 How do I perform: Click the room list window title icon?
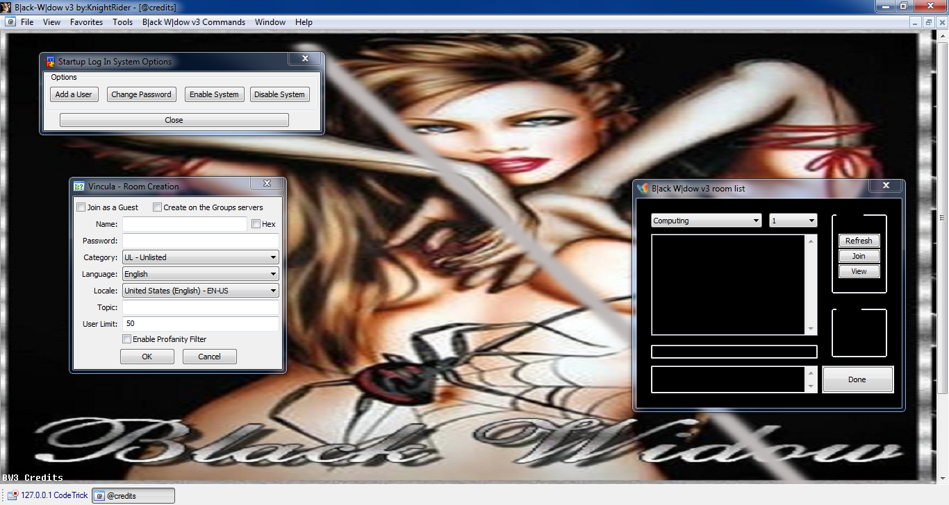643,188
